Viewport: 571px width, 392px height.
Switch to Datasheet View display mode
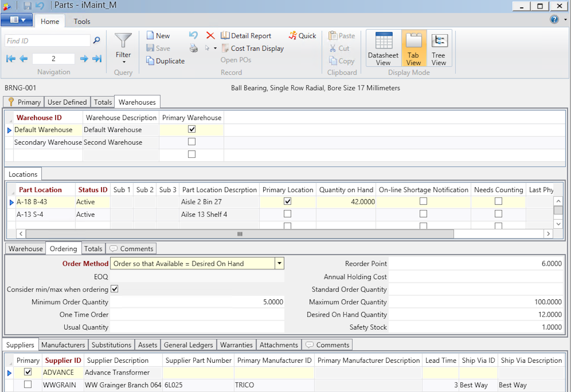[383, 48]
